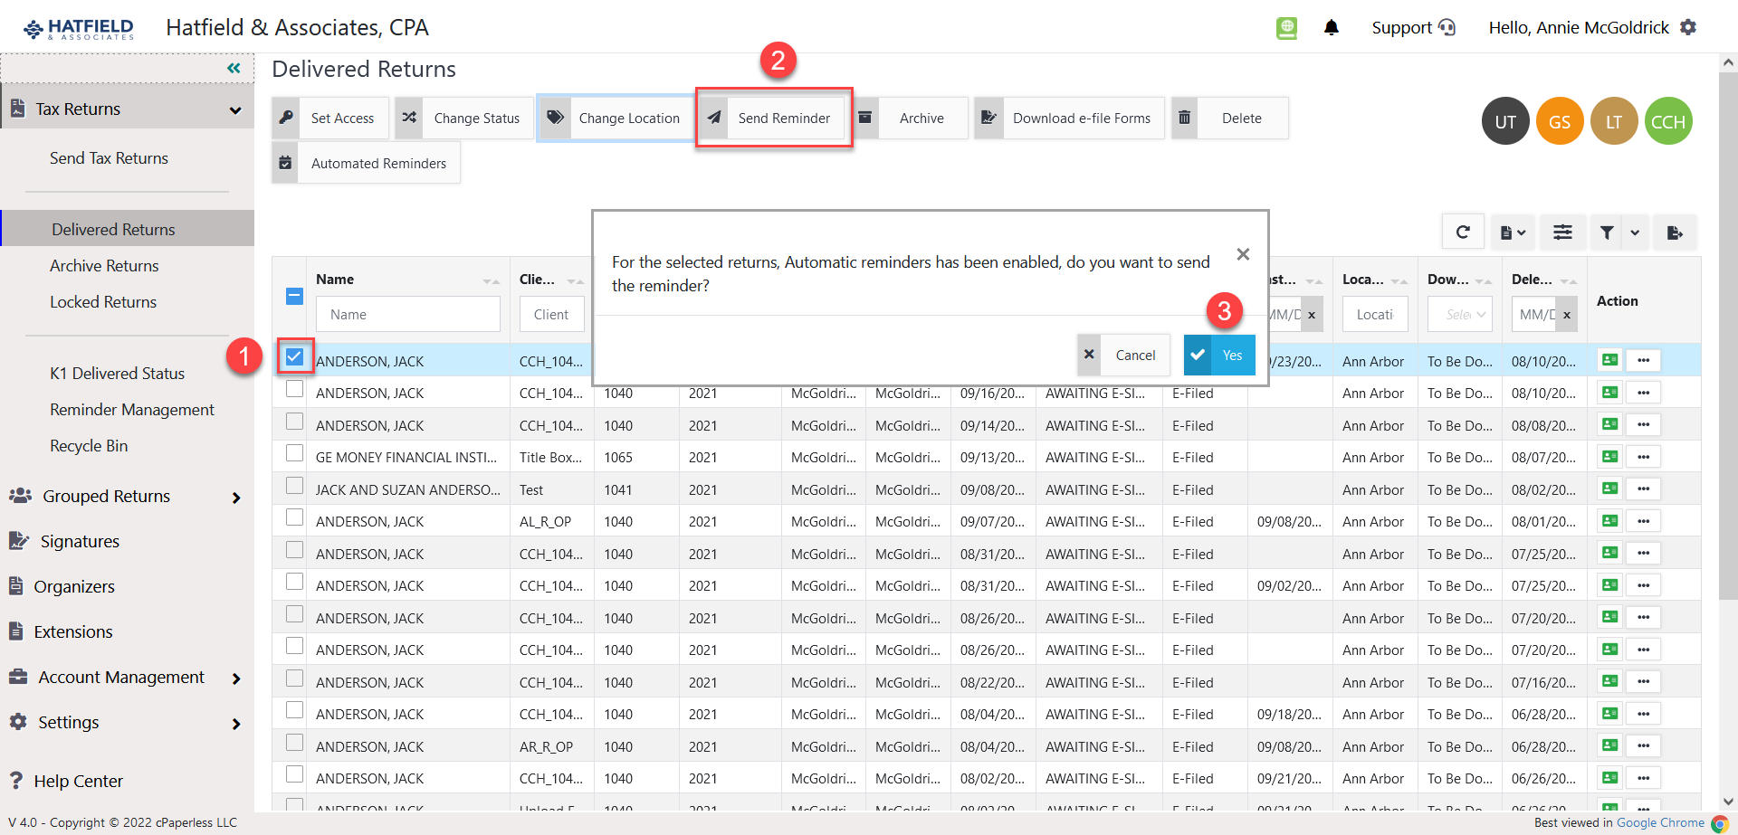Open the contact card icon on Jack Anderson's row
This screenshot has width=1738, height=835.
pyautogui.click(x=1610, y=359)
